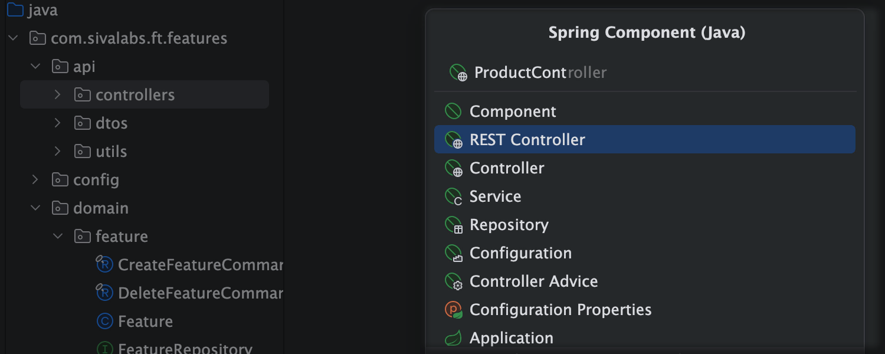The width and height of the screenshot is (885, 354).
Task: Click the Configuration Properties icon
Action: point(452,309)
